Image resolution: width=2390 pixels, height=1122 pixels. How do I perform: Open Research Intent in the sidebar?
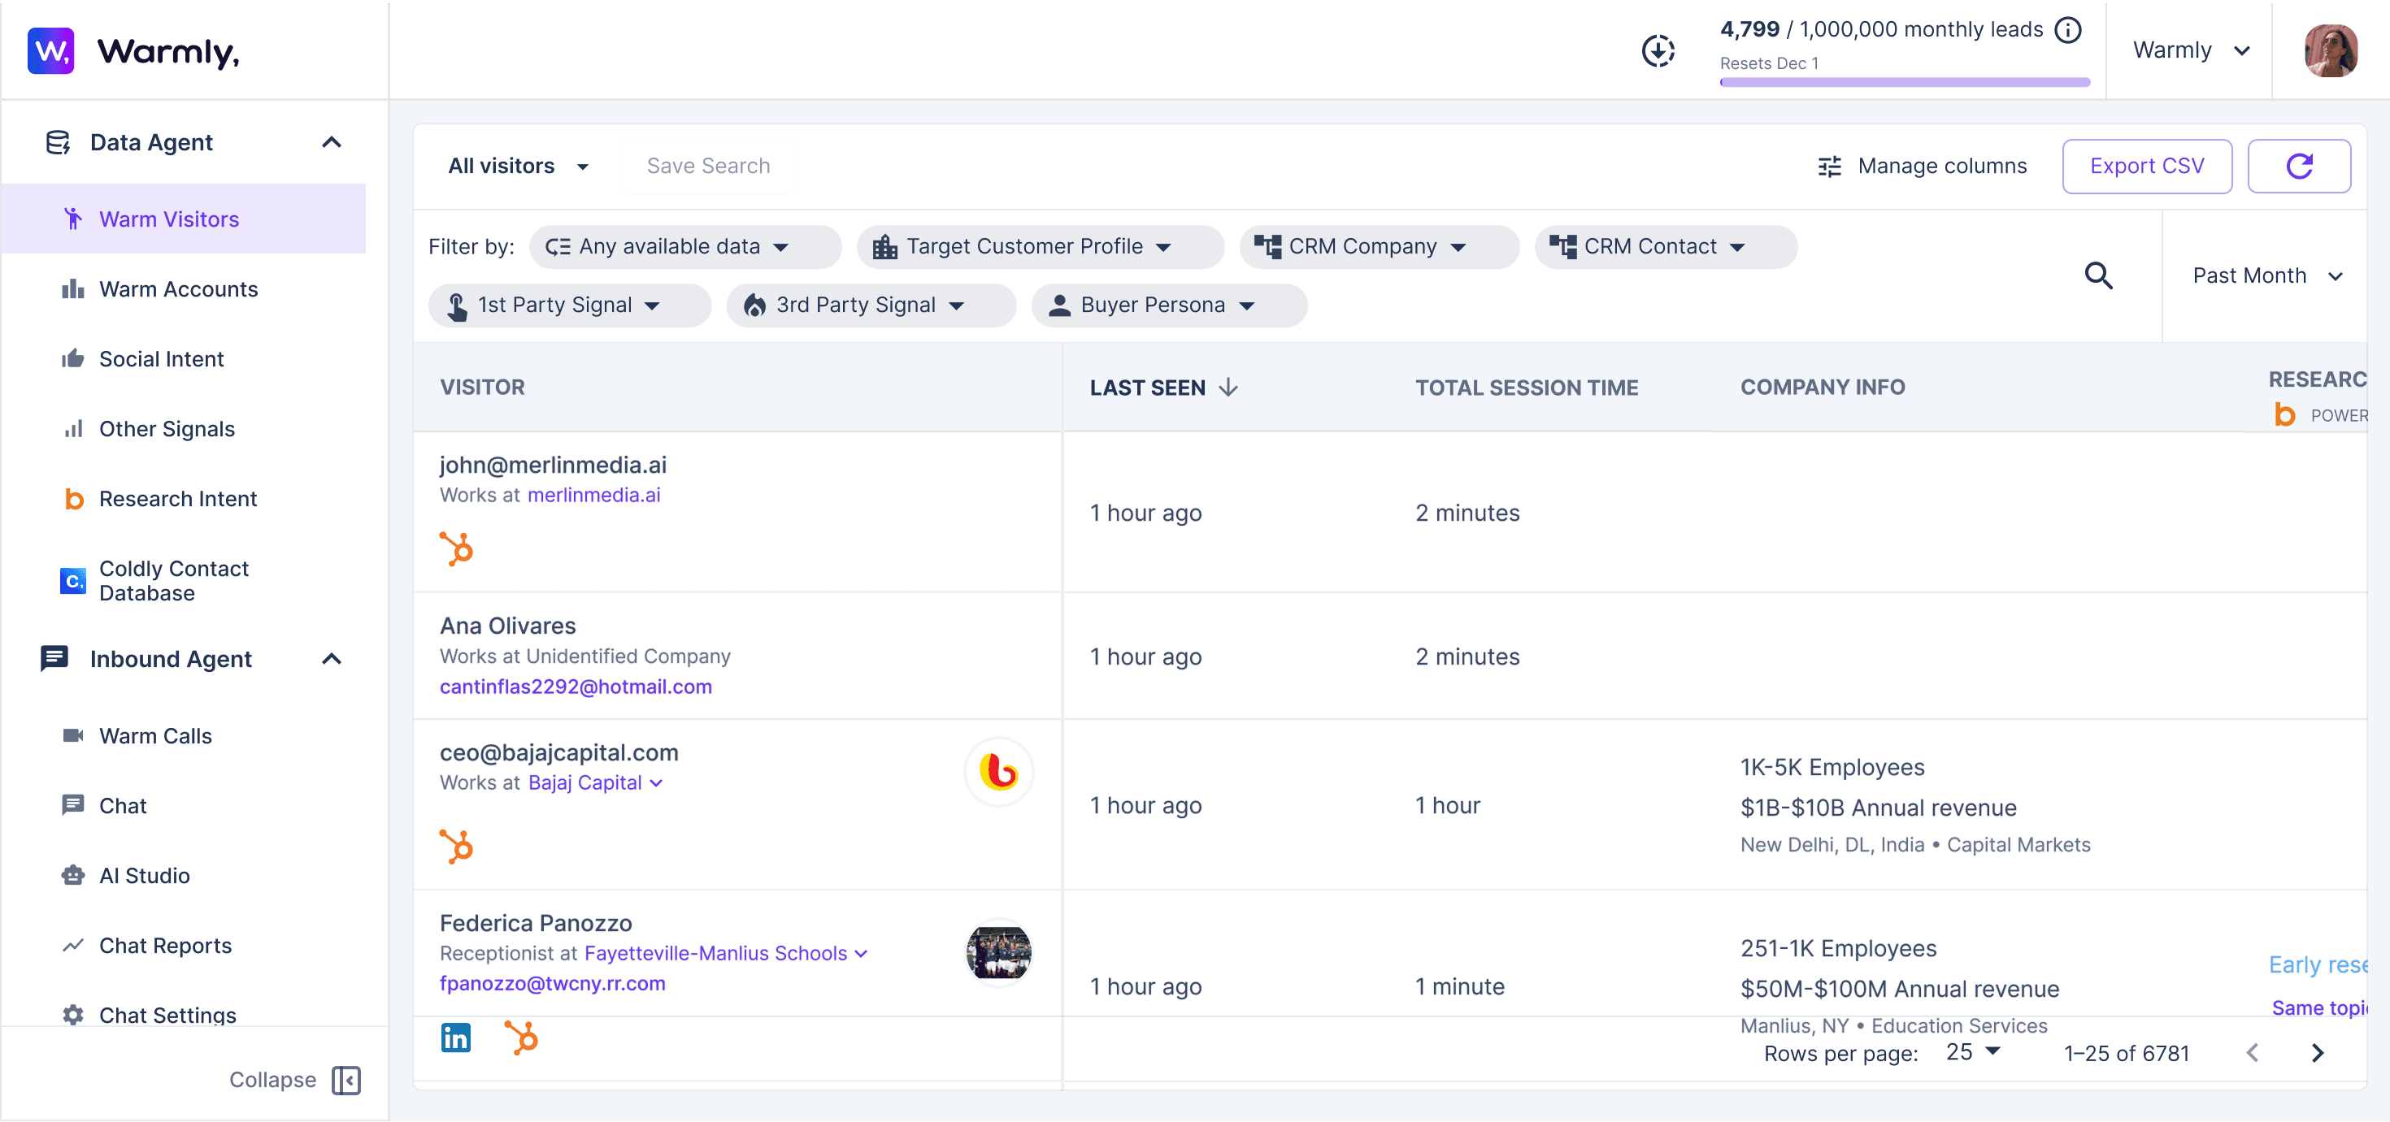point(184,499)
